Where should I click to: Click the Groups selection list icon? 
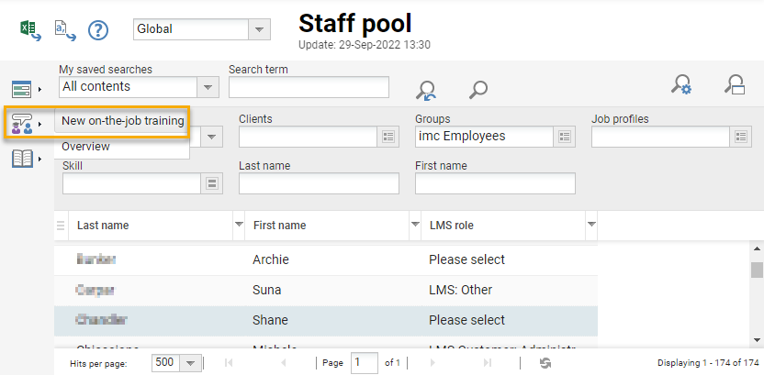click(x=566, y=137)
